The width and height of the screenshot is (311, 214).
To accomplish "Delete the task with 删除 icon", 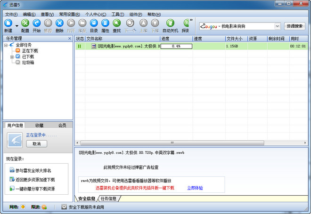I will point(59,24).
